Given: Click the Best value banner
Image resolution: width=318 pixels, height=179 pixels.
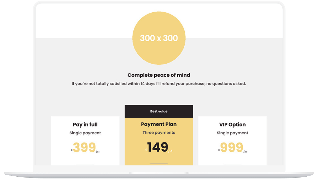Looking at the screenshot, I should [x=159, y=111].
